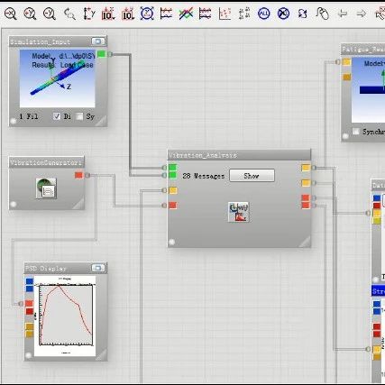Screen dimensions: 385x385
Task: Collapse the Simulation_Input glyph using title button
Action: [98, 41]
